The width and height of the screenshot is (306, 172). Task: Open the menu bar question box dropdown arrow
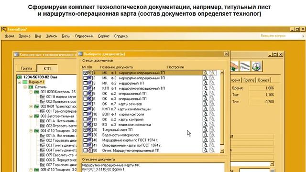click(303, 36)
